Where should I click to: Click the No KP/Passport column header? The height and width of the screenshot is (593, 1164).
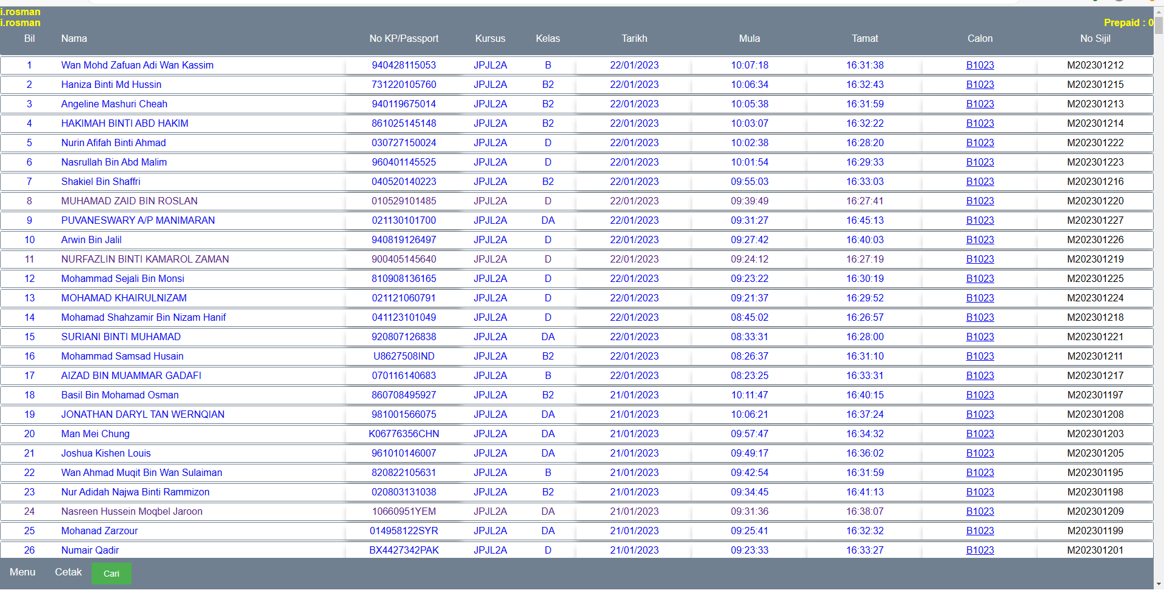404,38
